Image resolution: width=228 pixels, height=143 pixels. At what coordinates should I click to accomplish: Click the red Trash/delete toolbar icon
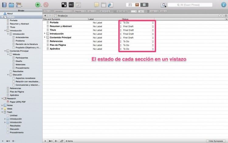point(46,5)
